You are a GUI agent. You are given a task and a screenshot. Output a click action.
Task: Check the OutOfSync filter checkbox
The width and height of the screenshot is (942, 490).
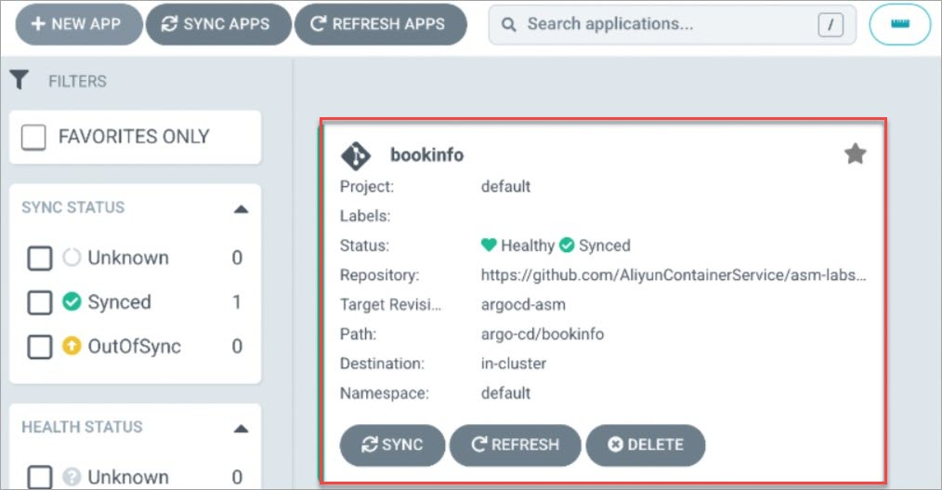tap(40, 347)
